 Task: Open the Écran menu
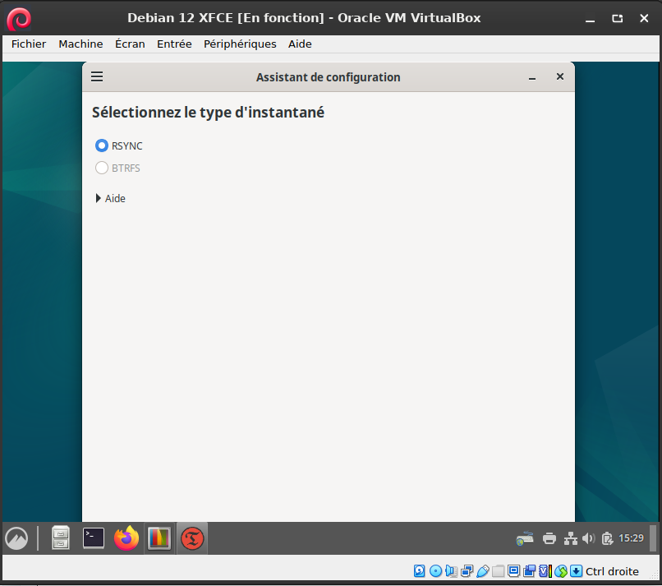[x=130, y=44]
